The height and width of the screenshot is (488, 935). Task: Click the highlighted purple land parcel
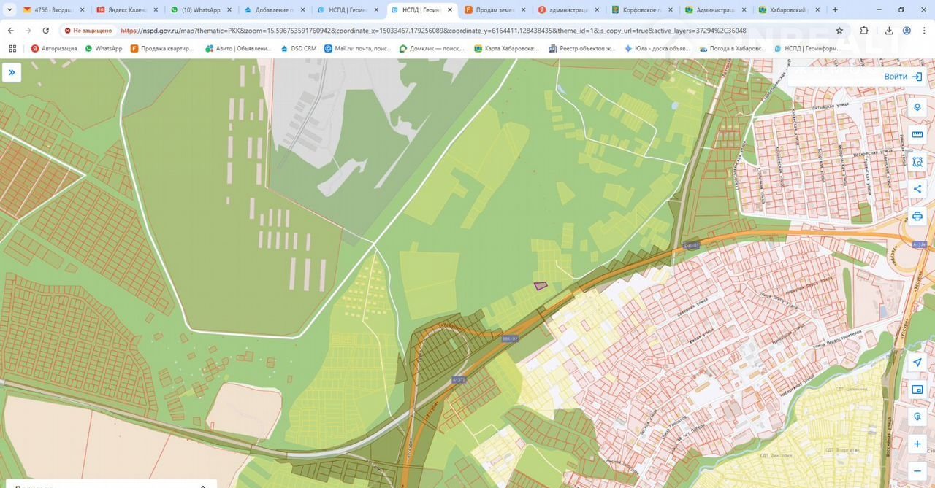(x=541, y=286)
